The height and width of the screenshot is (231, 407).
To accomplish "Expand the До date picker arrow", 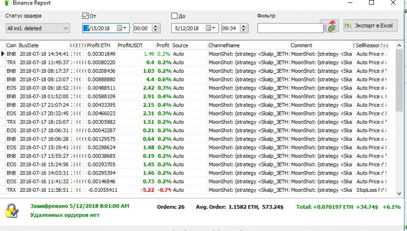I will [214, 28].
